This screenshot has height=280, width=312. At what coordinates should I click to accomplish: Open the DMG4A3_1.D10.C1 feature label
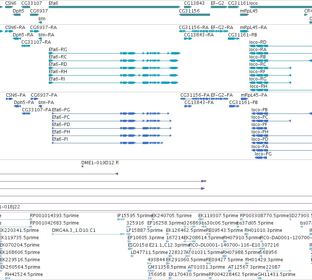[x=74, y=230]
